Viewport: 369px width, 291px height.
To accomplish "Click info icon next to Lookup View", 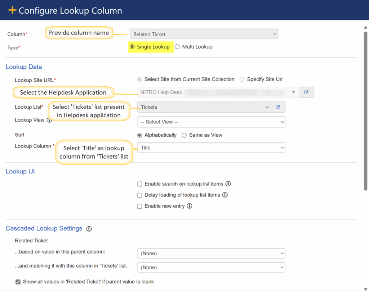I will pos(49,120).
